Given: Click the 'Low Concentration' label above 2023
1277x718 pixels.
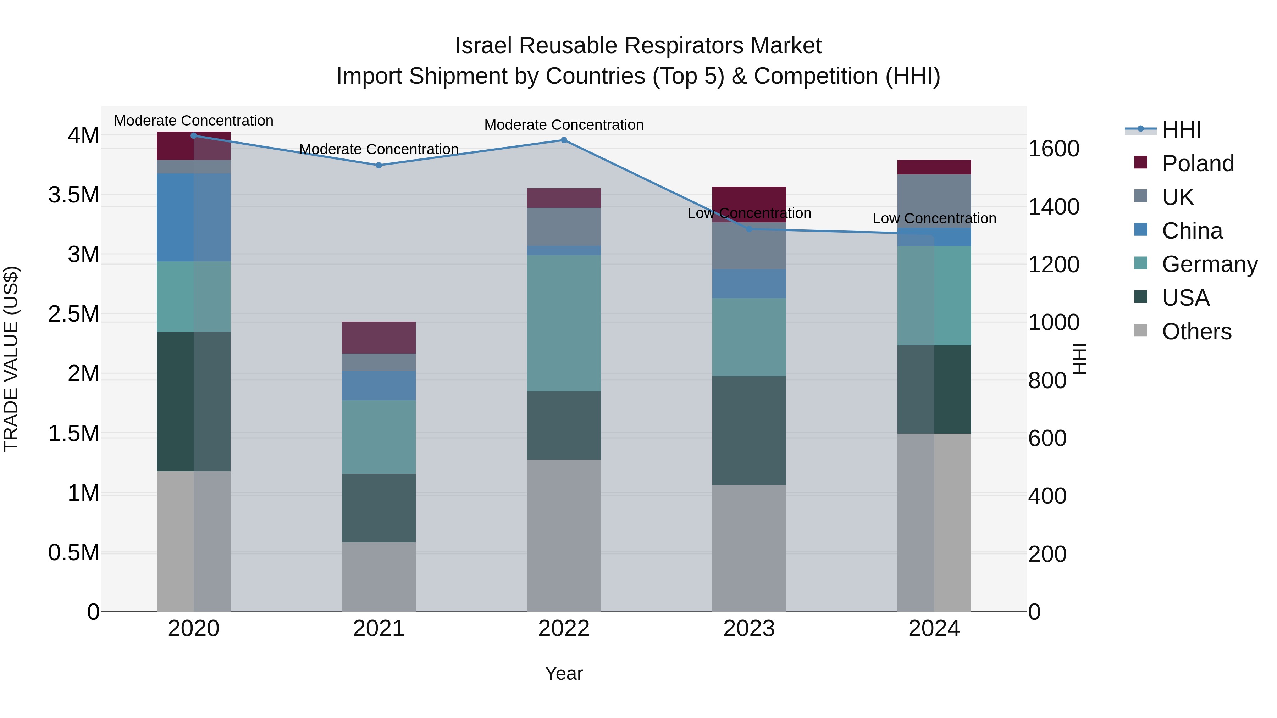Looking at the screenshot, I should (x=749, y=213).
